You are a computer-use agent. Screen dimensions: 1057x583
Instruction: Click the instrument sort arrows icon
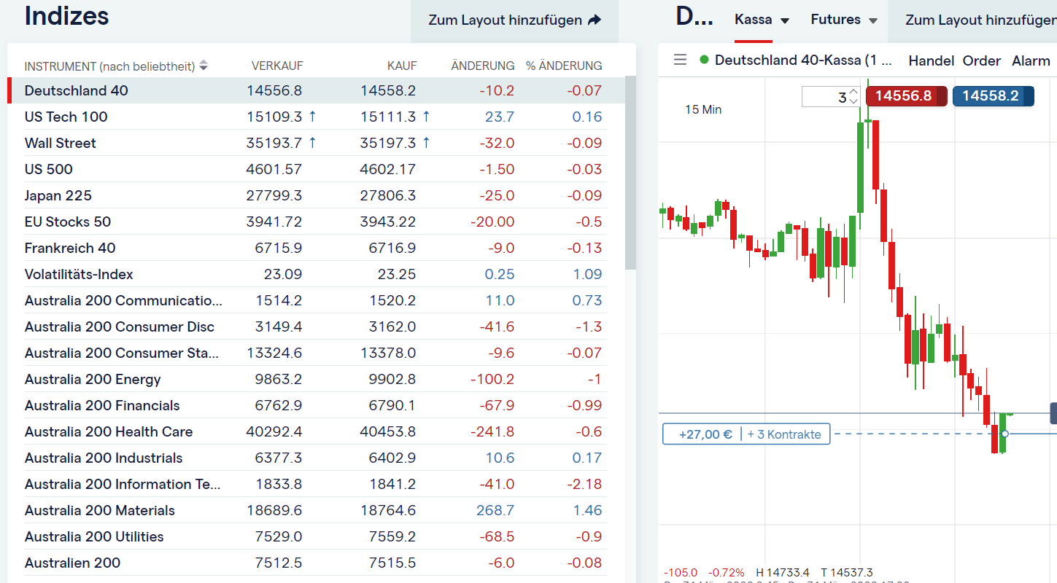coord(204,66)
